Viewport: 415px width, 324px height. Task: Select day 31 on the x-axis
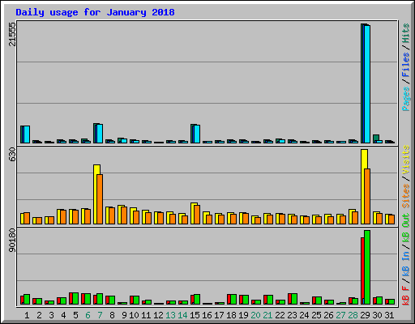click(389, 315)
